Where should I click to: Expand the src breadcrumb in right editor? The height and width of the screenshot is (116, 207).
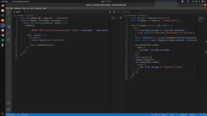125,15
